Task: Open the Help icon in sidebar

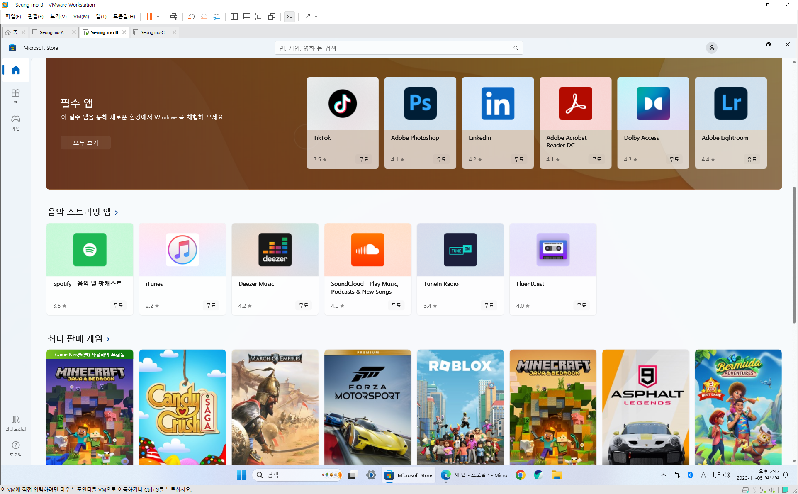Action: click(x=16, y=448)
